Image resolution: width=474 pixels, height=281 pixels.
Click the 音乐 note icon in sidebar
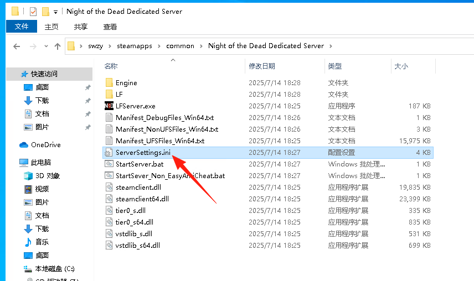pos(28,242)
